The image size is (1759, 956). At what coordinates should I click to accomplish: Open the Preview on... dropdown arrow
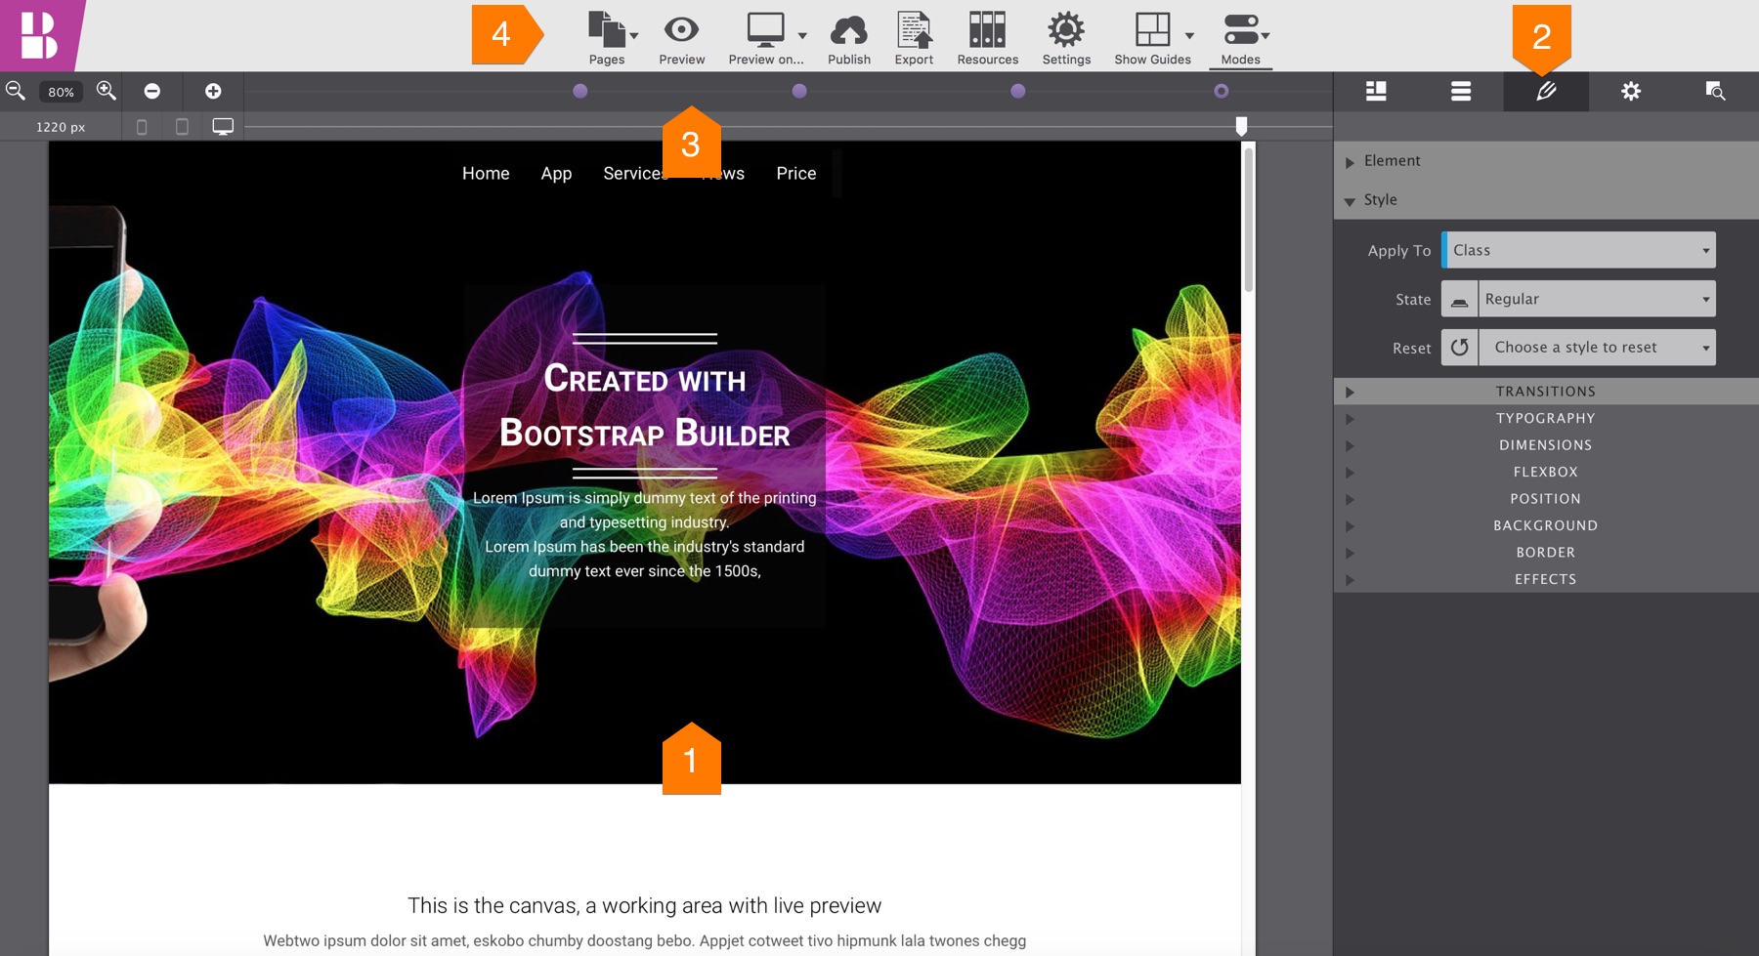(802, 36)
